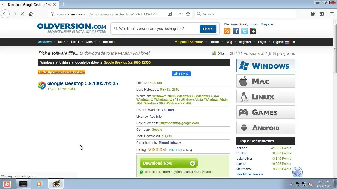Click the Action Center flag tray icon
337x189 pixels.
(298, 184)
